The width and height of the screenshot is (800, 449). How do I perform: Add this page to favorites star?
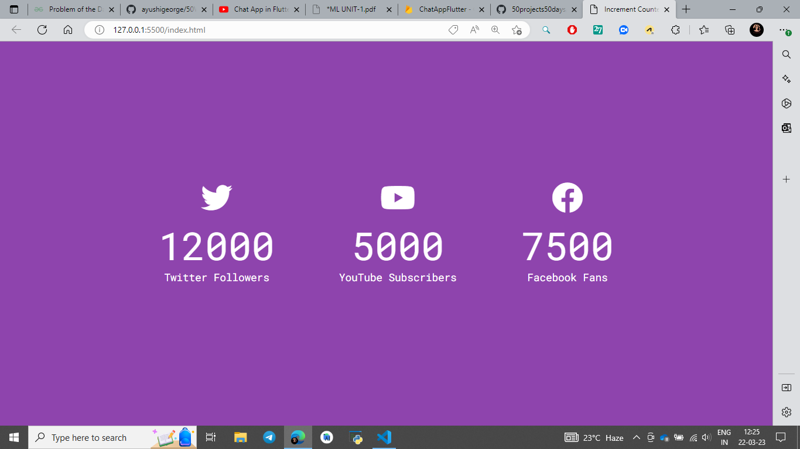coord(517,30)
